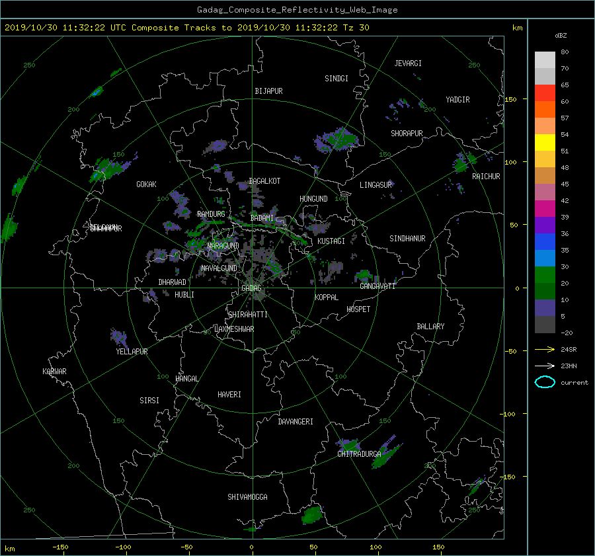The image size is (595, 556).
Task: Click the KARWAR city label
Action: tap(54, 372)
